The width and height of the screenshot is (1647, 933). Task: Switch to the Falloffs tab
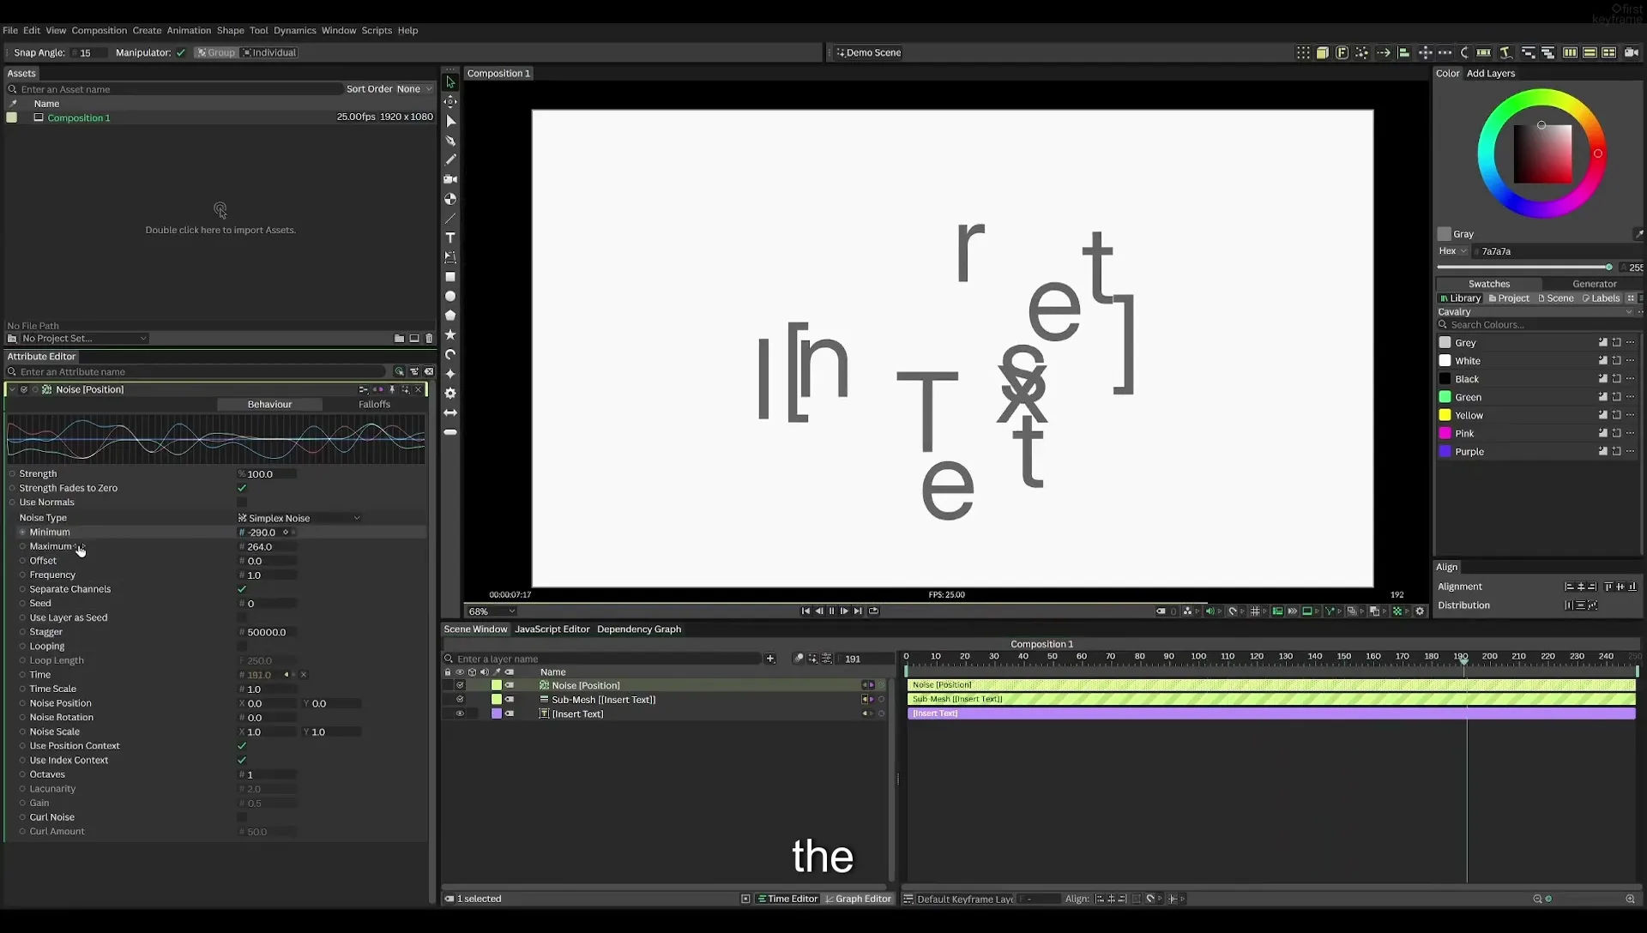pos(374,404)
